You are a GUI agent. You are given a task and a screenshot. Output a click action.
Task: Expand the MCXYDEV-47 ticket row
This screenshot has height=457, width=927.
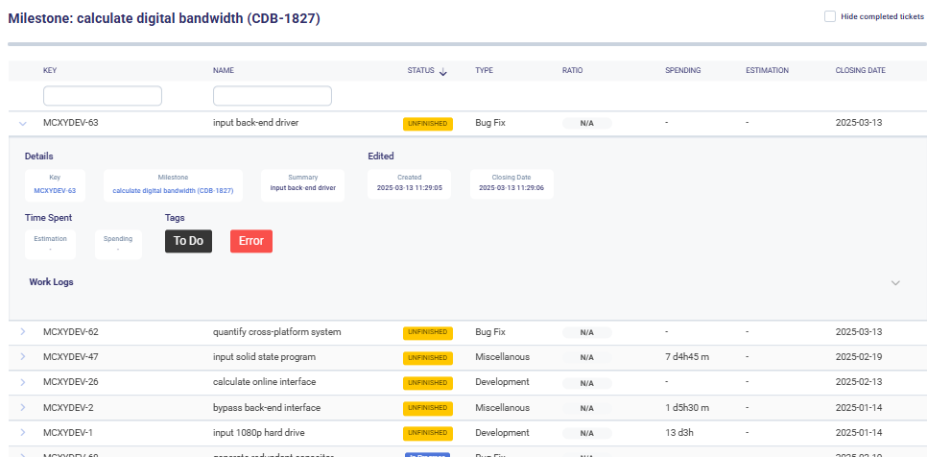click(23, 357)
